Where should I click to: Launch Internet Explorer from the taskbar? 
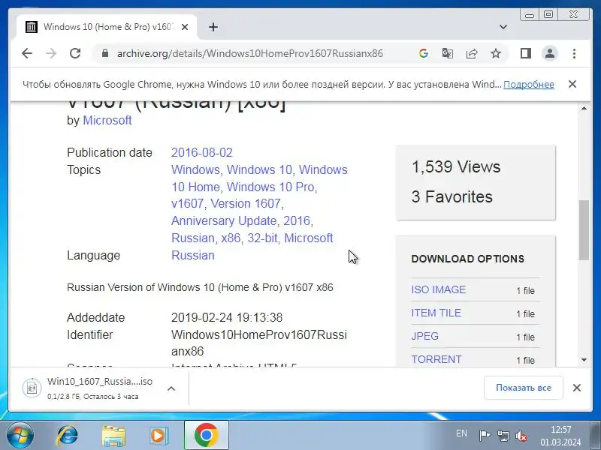tap(67, 436)
